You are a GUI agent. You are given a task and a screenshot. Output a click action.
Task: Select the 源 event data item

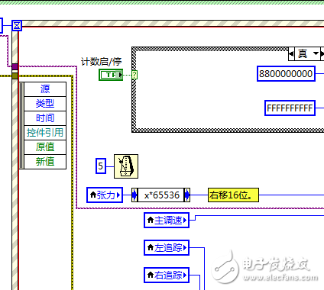point(45,89)
